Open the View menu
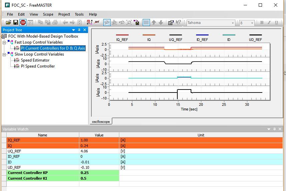This screenshot has height=191, width=286. tap(34, 14)
